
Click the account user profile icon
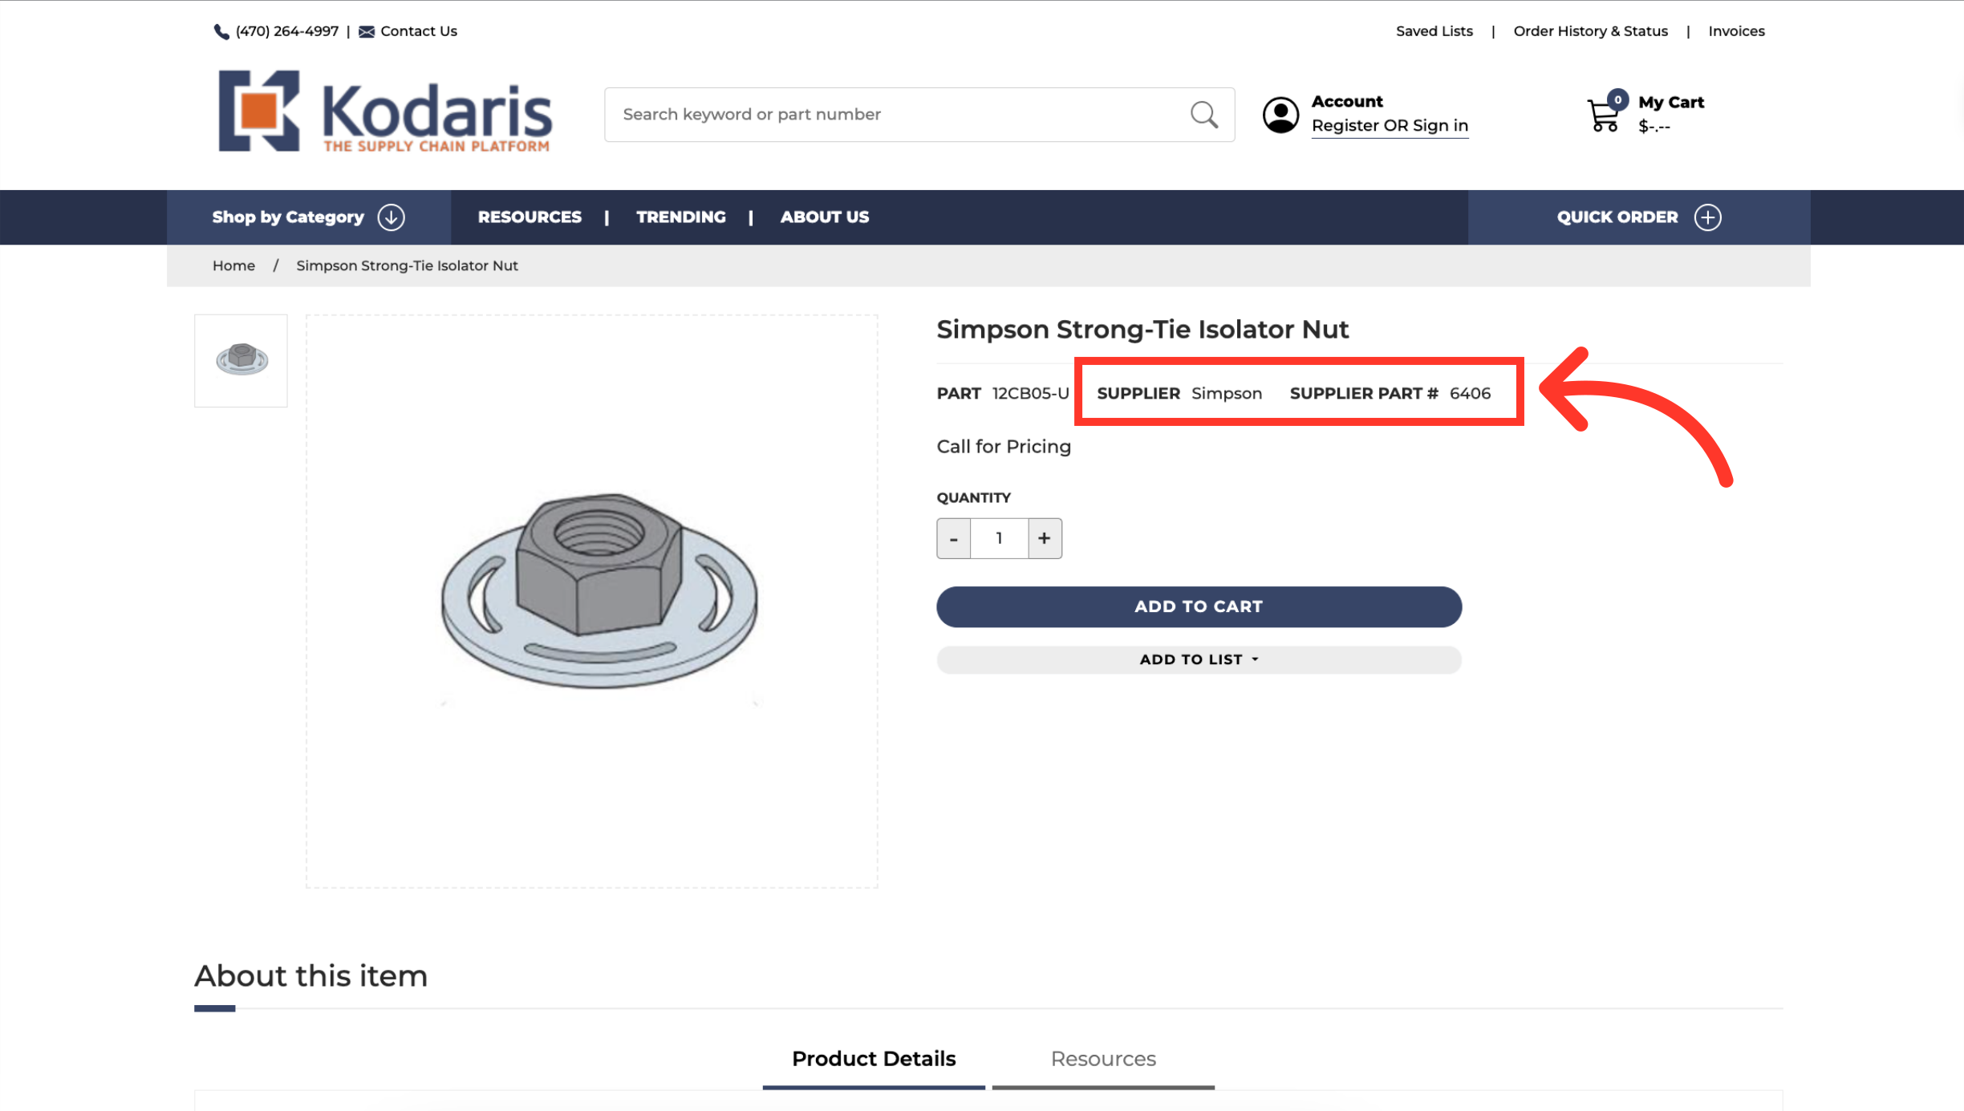(x=1280, y=115)
